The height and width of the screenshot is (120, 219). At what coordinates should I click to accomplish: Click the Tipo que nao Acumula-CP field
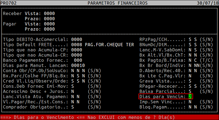coord(76,50)
